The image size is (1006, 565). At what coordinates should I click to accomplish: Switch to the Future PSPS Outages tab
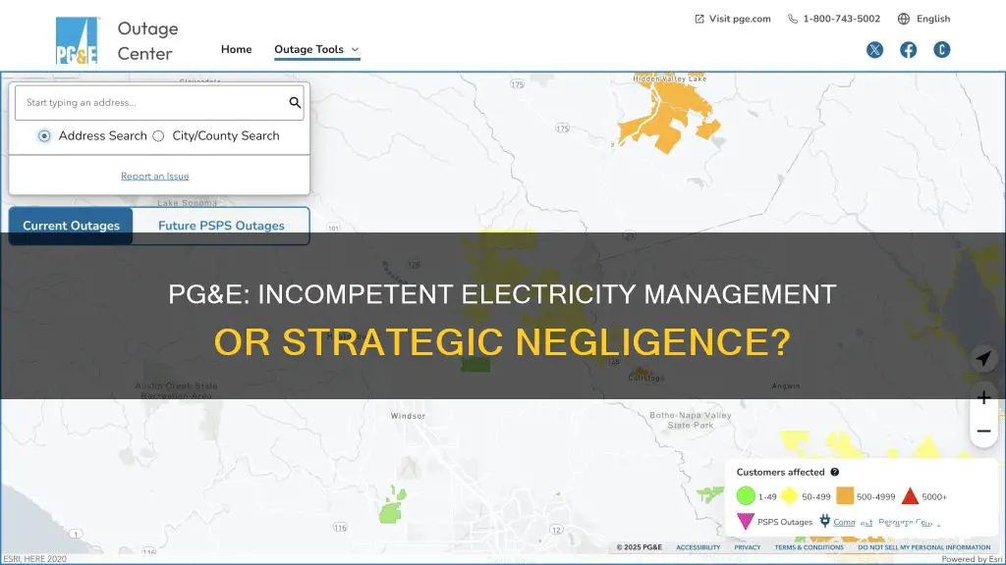pos(221,226)
